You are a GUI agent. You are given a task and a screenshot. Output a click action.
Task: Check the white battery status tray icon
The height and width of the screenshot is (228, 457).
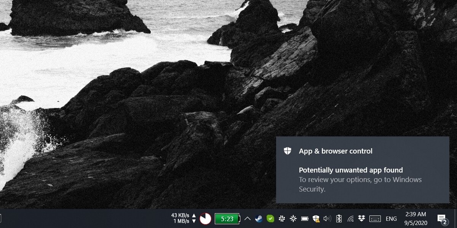pos(305,218)
